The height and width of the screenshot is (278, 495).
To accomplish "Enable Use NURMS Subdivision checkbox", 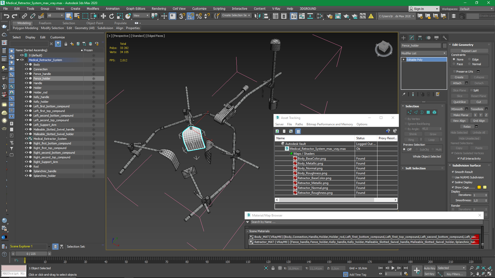I will pyautogui.click(x=453, y=177).
